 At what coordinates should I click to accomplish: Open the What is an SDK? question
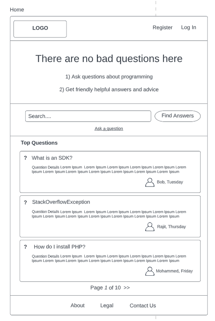click(52, 158)
